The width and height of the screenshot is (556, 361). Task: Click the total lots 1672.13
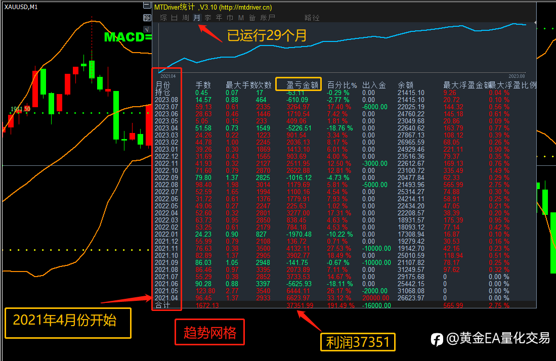[207, 305]
